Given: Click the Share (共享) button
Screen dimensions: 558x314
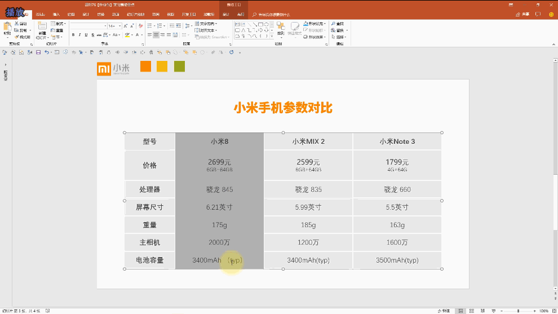Looking at the screenshot, I should pos(522,14).
